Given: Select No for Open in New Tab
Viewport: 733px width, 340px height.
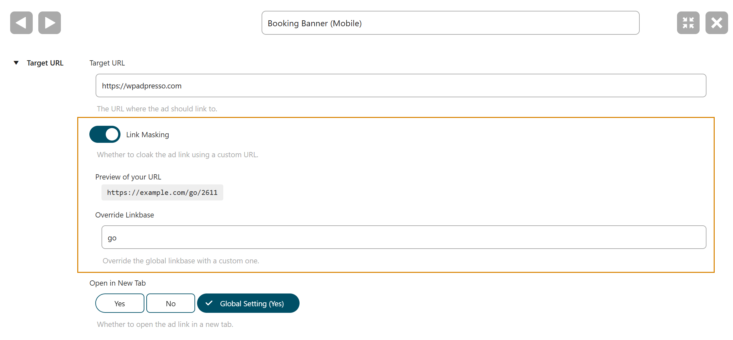Looking at the screenshot, I should point(171,303).
